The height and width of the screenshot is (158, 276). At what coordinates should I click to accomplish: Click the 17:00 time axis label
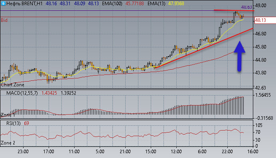(x=49, y=152)
